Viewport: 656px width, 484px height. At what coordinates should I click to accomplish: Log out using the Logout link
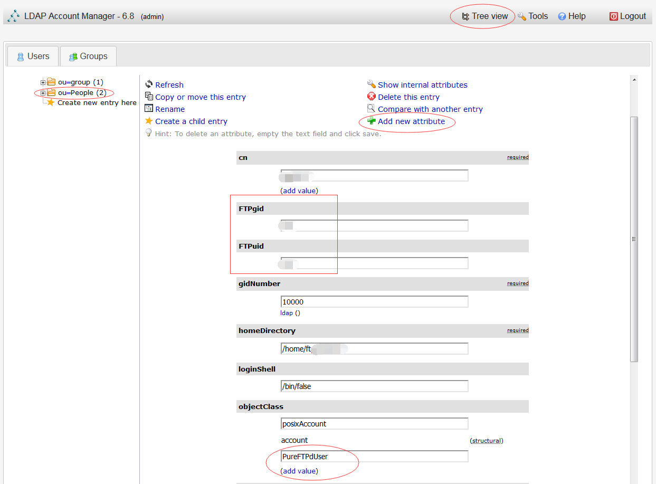tap(628, 16)
